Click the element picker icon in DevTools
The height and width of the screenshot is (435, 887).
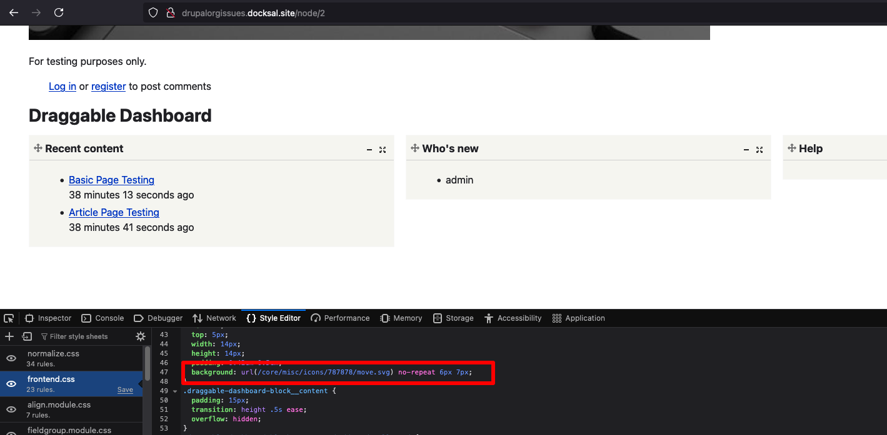tap(8, 318)
